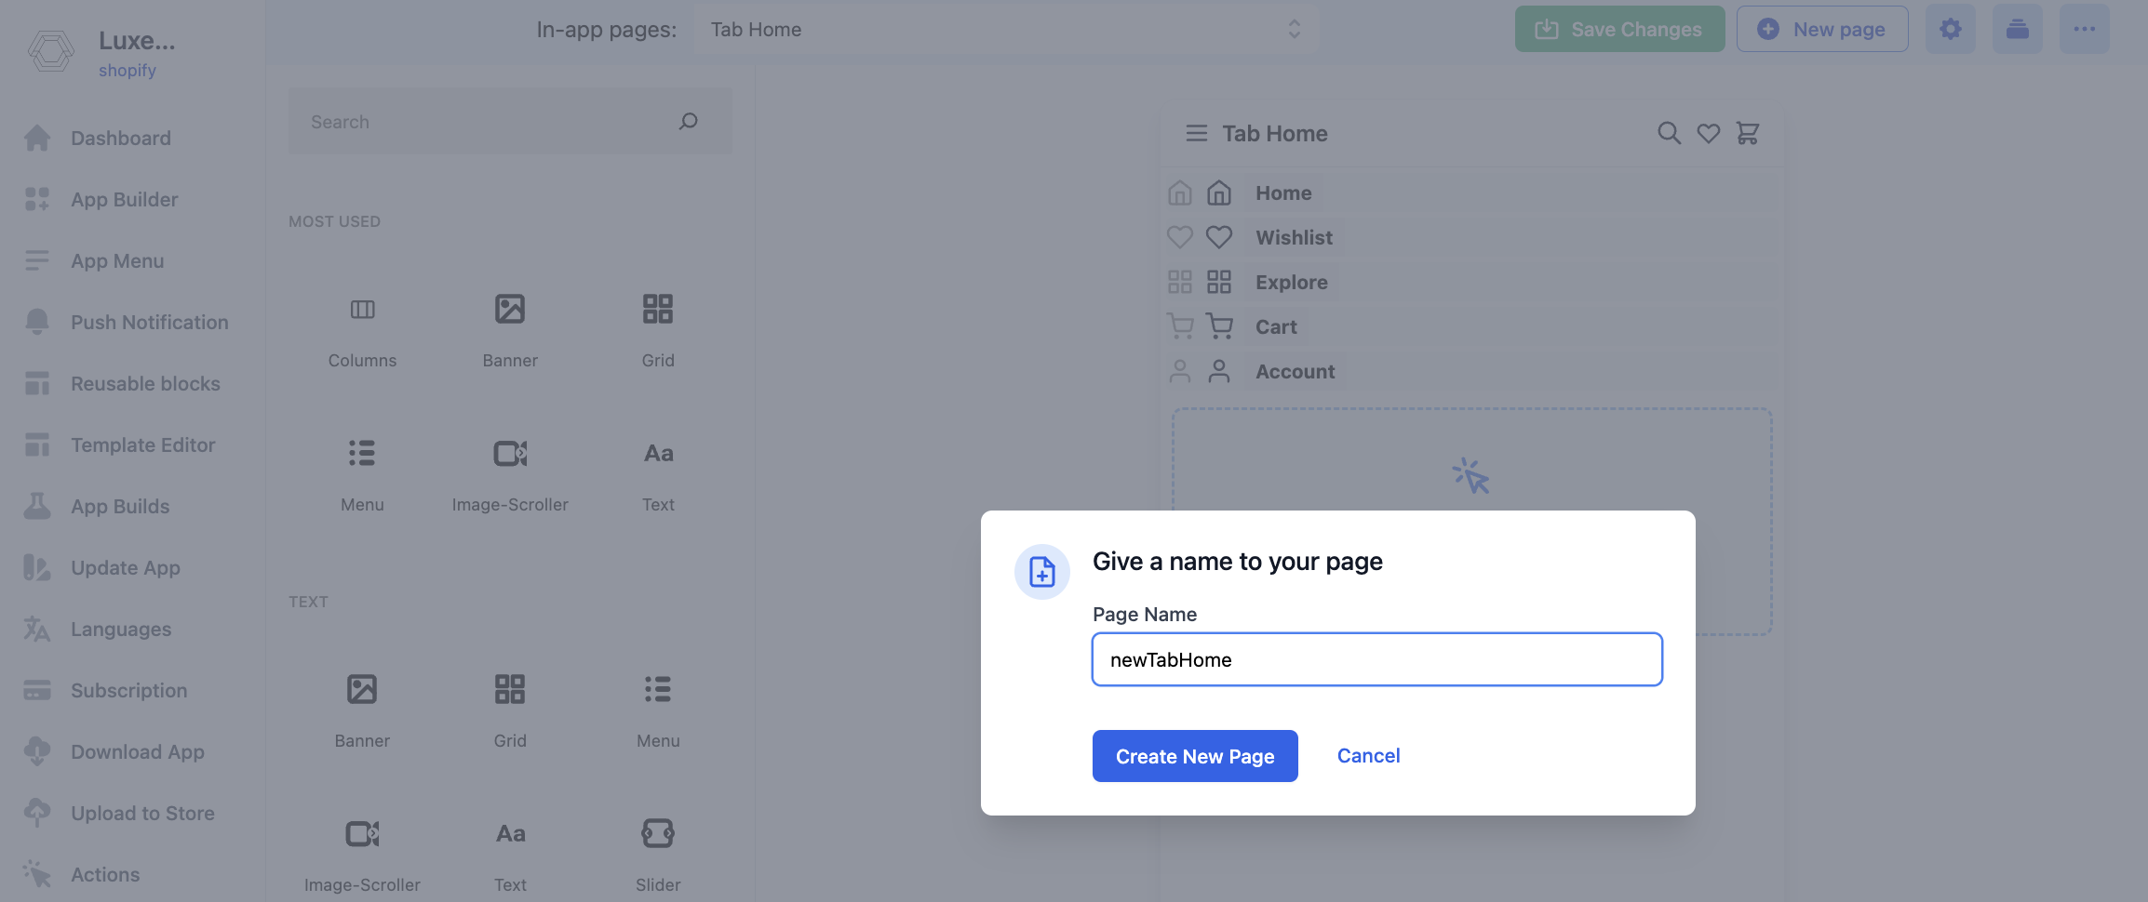
Task: Click the layers stack icon in header
Action: pyautogui.click(x=2017, y=30)
